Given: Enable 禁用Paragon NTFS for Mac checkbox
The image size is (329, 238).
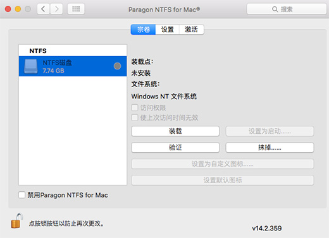Looking at the screenshot, I should click(x=22, y=195).
